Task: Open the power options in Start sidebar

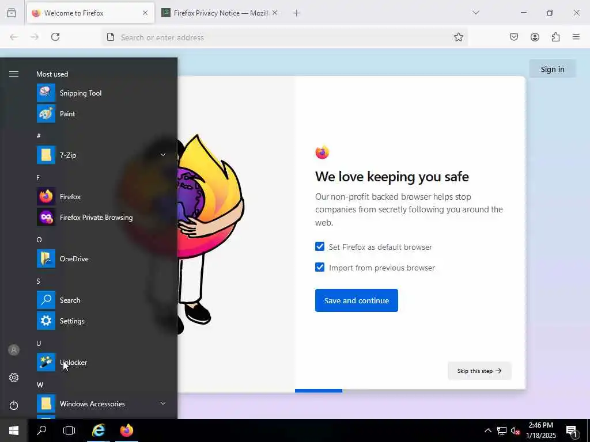Action: point(14,405)
